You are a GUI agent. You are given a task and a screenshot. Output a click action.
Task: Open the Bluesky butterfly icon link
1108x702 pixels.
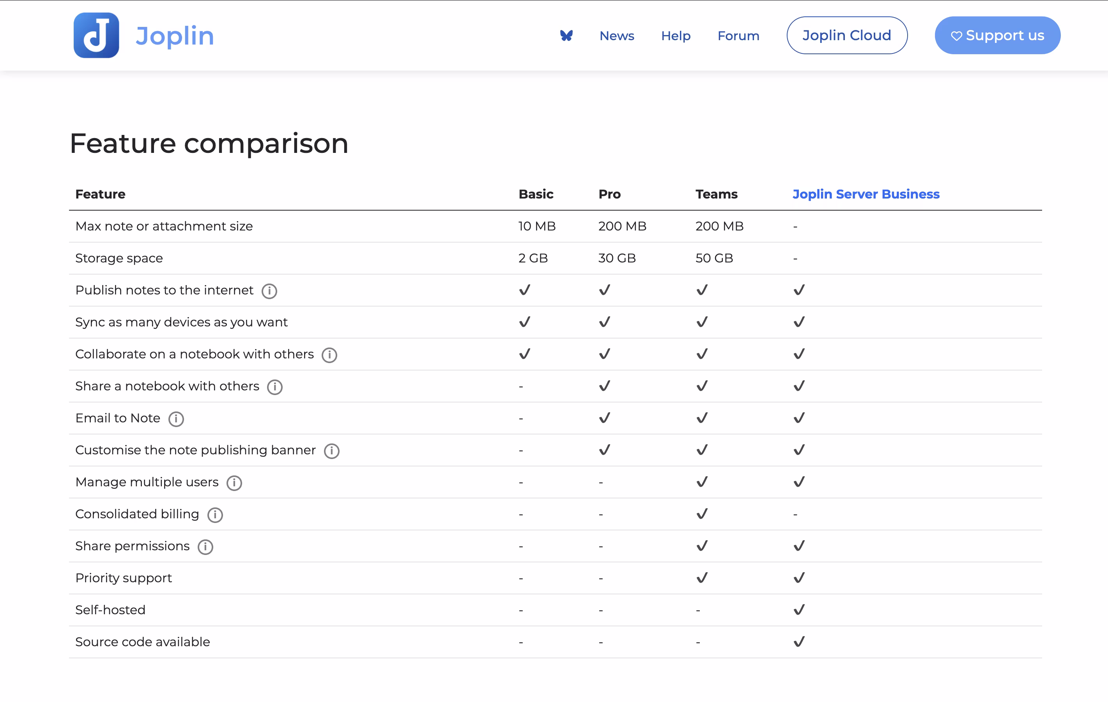point(566,35)
